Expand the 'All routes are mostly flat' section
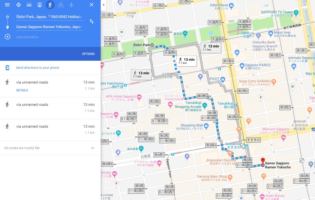This screenshot has width=315, height=200. click(50, 148)
